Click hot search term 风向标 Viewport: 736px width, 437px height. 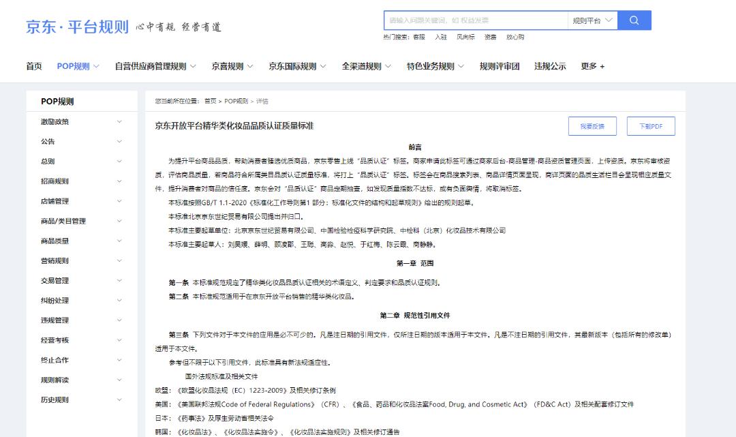pos(465,37)
